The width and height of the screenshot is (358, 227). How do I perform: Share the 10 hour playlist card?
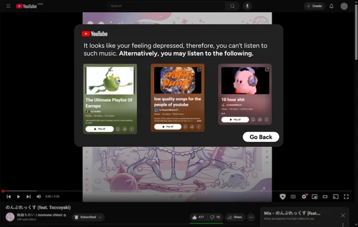point(260,119)
